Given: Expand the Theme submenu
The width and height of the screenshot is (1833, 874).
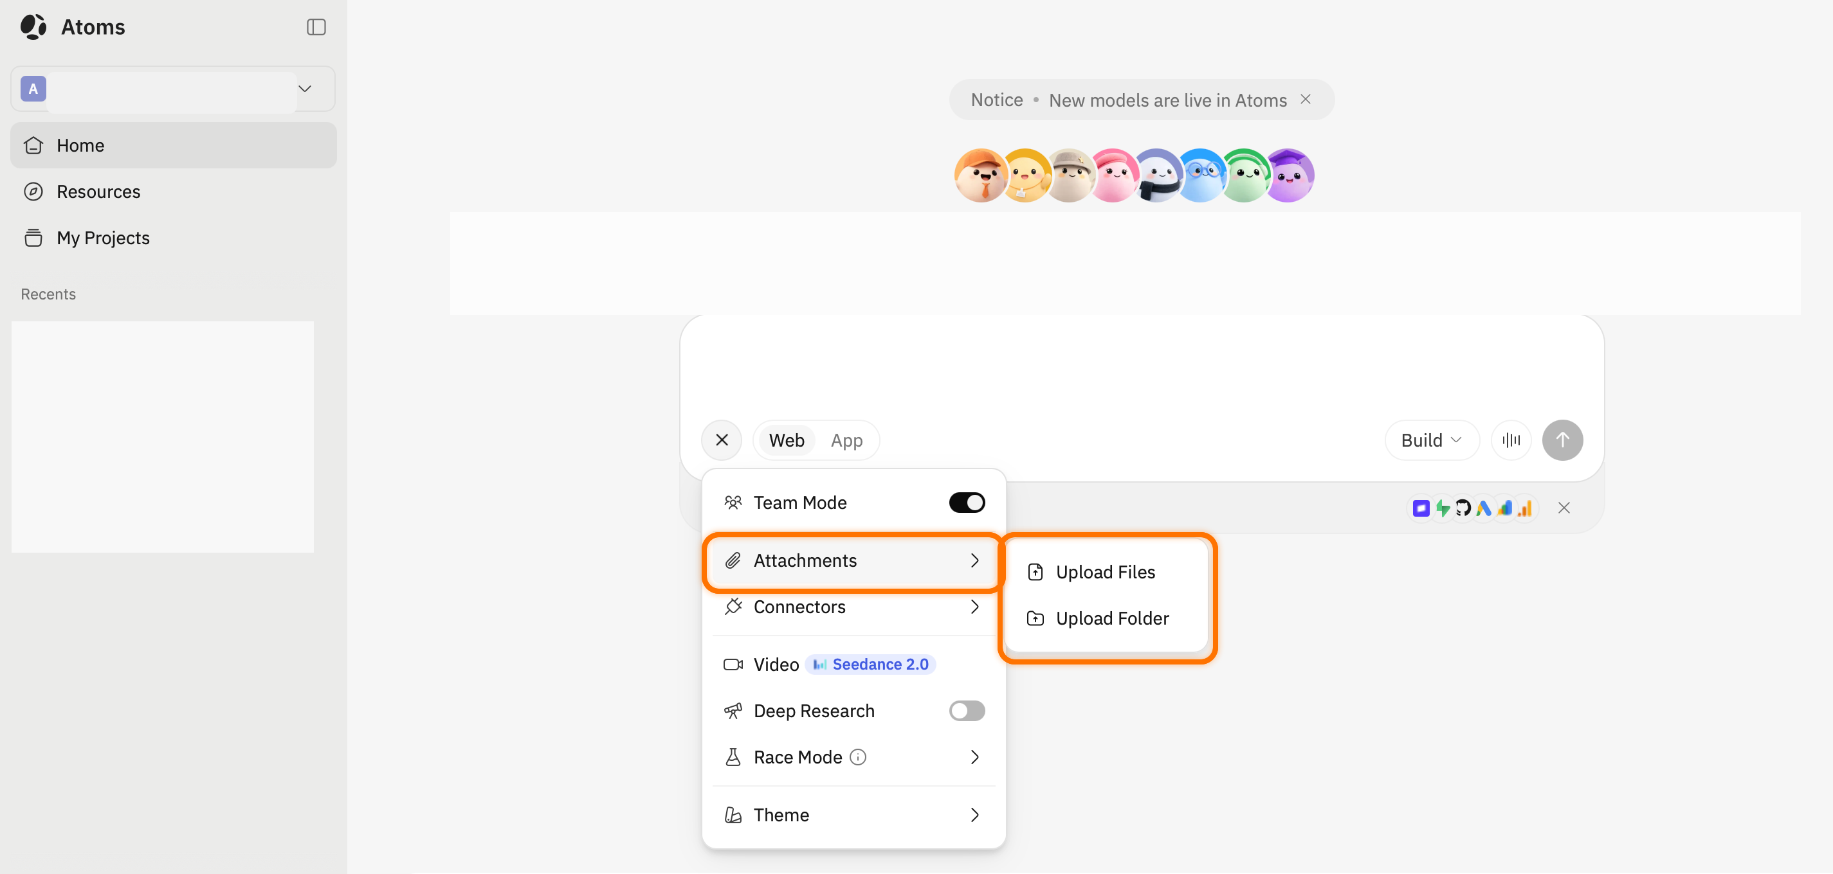Looking at the screenshot, I should pyautogui.click(x=853, y=814).
